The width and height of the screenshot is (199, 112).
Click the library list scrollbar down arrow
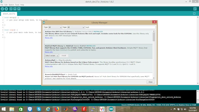pyautogui.click(x=154, y=78)
